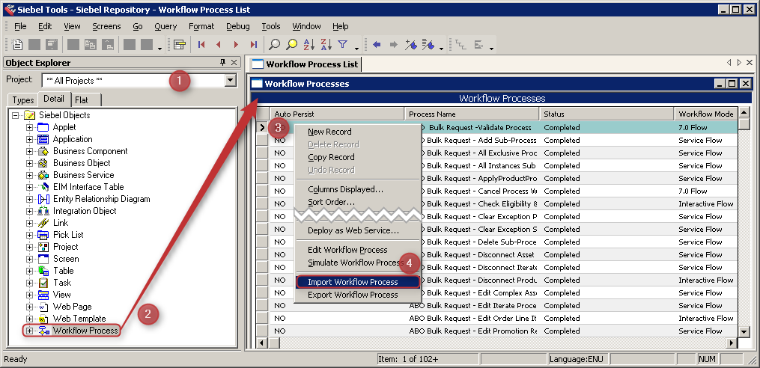Expand the Business Component node
The width and height of the screenshot is (760, 368).
(x=29, y=152)
